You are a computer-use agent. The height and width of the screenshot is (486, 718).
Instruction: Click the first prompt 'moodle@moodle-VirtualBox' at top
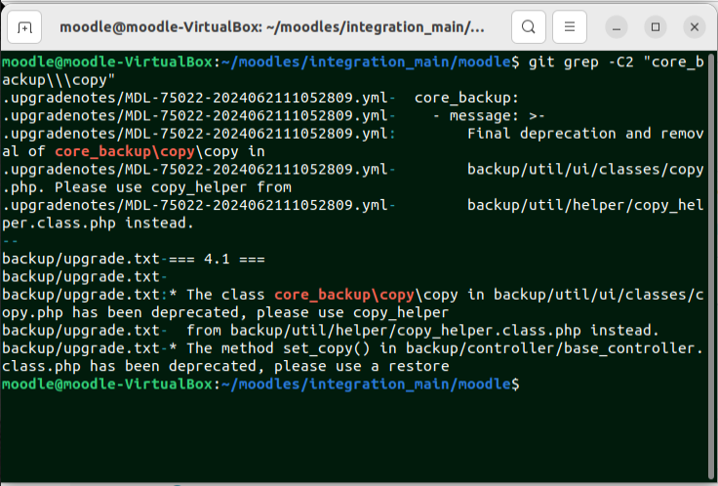point(107,61)
